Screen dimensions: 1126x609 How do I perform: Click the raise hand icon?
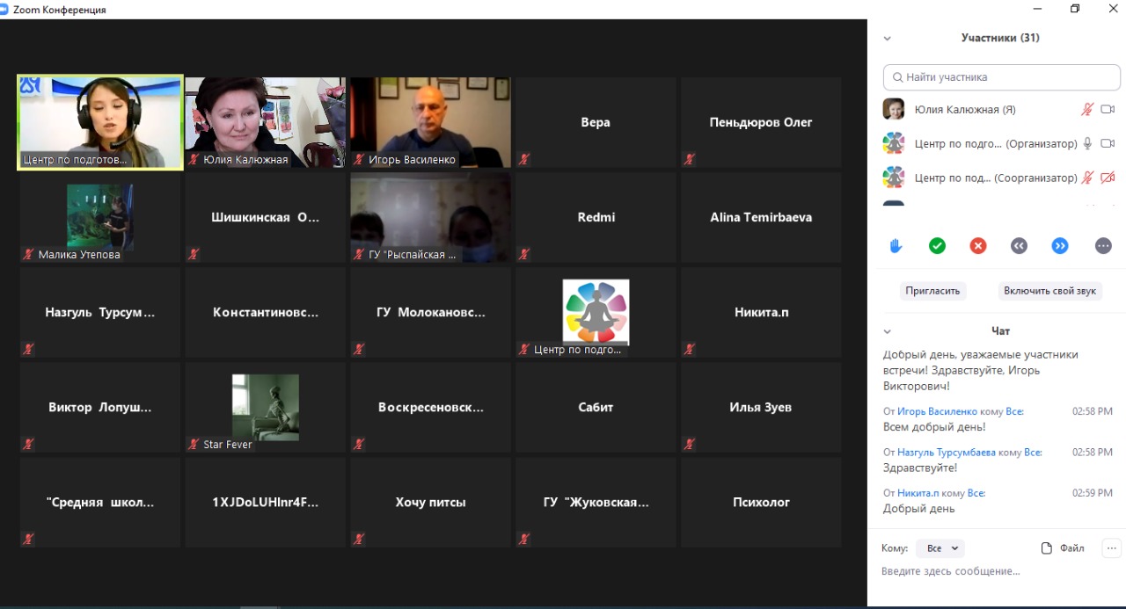tap(896, 246)
